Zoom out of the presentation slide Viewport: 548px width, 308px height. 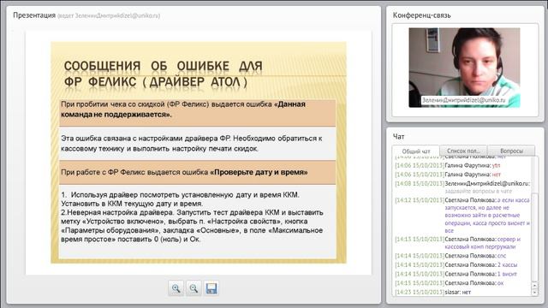click(x=194, y=288)
